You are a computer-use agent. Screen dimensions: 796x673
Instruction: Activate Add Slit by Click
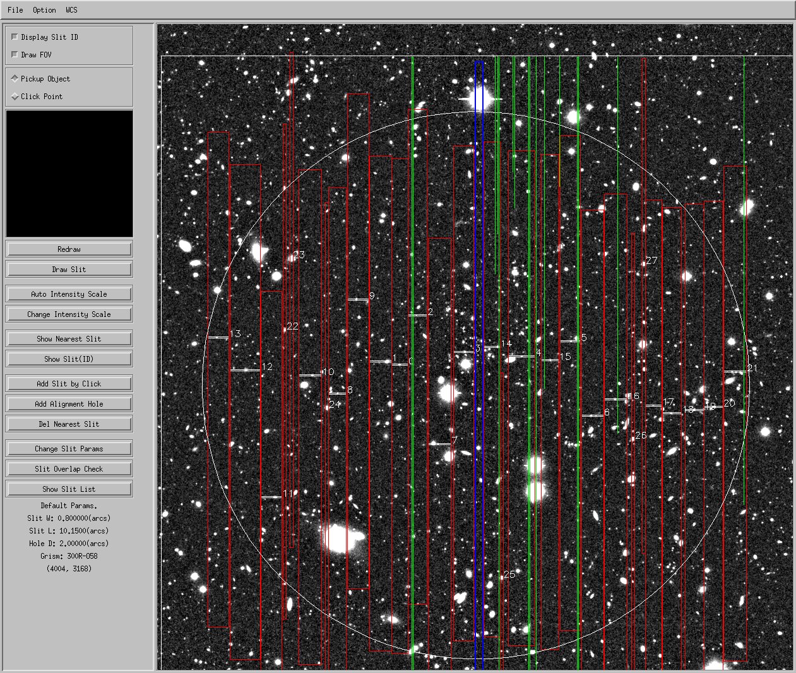(69, 383)
